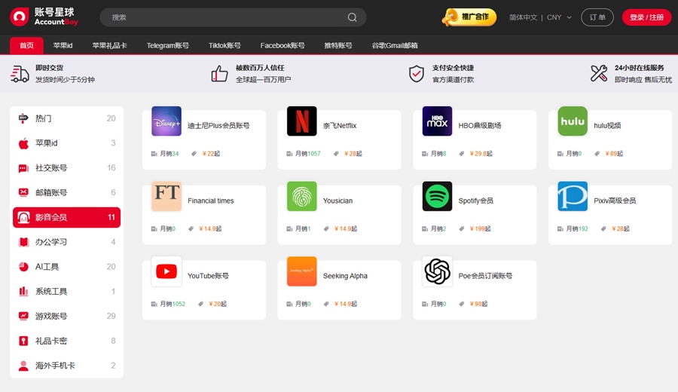
Task: Click the 游戏账号 count 29
Action: (111, 316)
